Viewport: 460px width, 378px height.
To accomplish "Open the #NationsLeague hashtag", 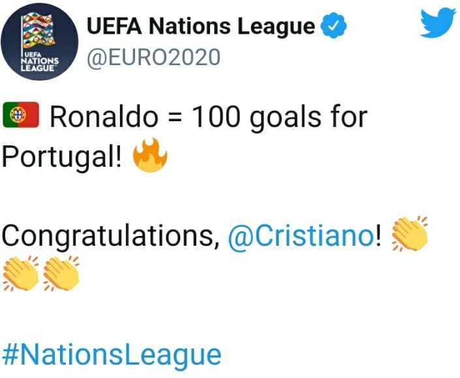I will pos(112,356).
